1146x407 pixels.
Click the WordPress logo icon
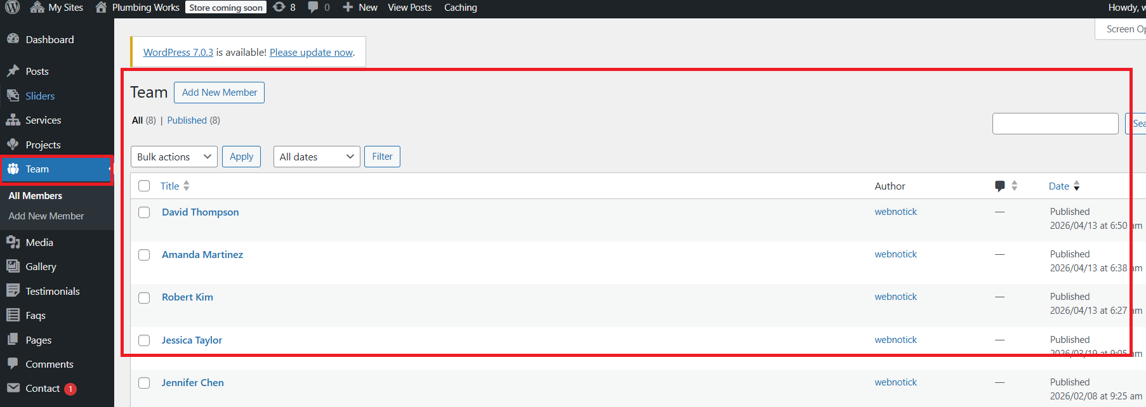13,7
